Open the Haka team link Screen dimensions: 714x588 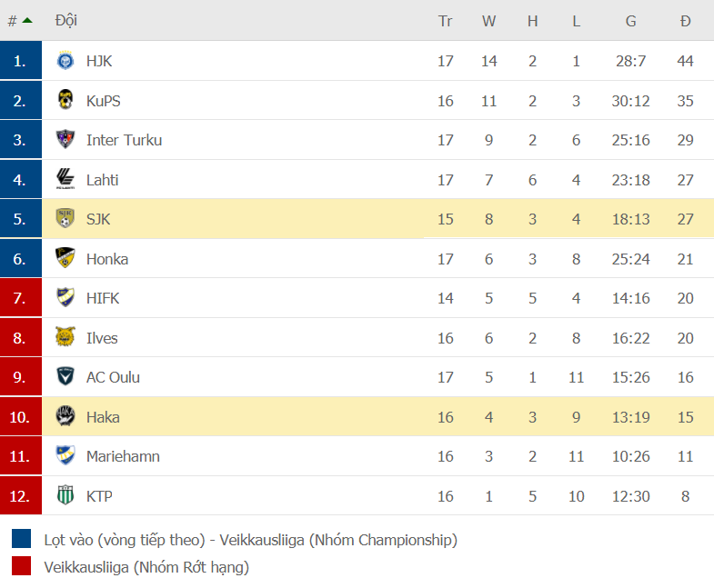[x=103, y=417]
